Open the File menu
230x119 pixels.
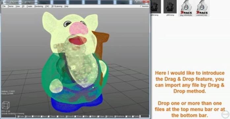(4, 6)
